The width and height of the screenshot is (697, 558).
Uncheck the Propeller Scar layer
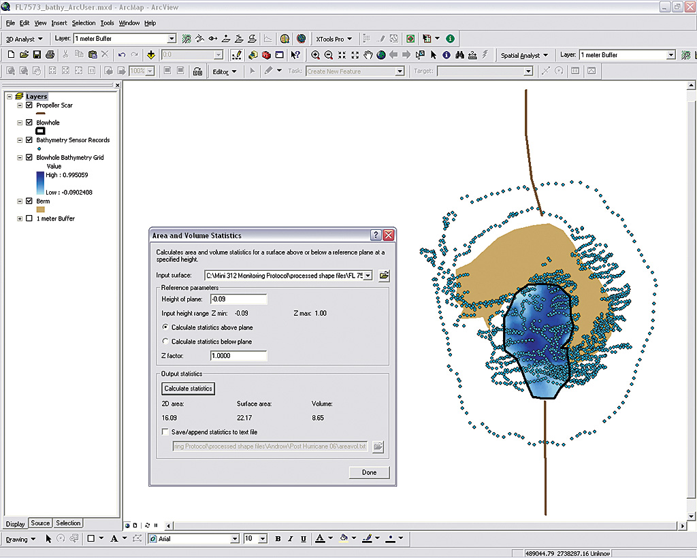[x=29, y=105]
